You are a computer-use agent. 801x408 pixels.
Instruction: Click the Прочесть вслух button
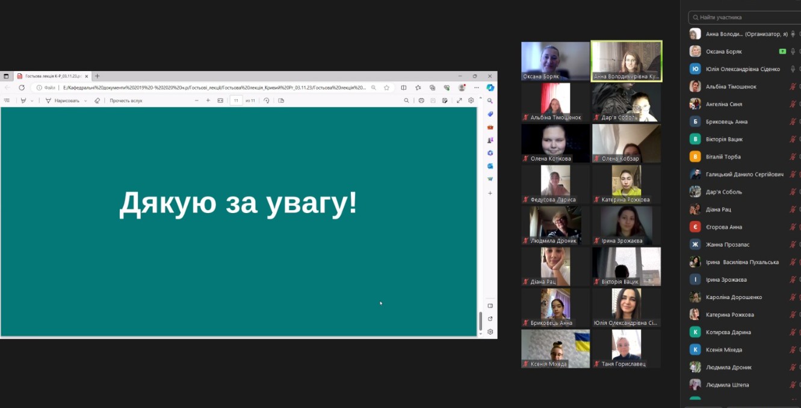coord(126,100)
